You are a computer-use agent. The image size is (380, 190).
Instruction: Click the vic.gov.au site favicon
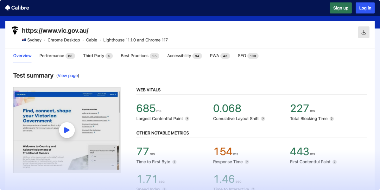click(x=15, y=30)
